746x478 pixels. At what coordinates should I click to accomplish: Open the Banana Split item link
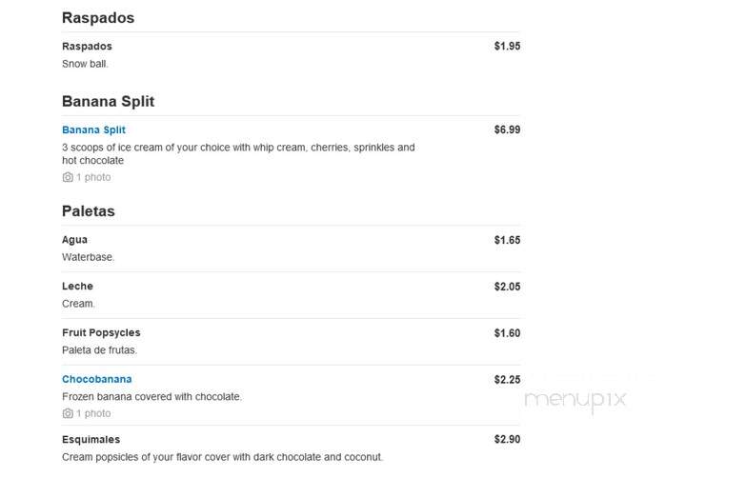[93, 129]
